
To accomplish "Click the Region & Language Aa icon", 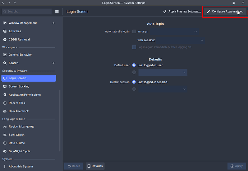I will coord(5,127).
